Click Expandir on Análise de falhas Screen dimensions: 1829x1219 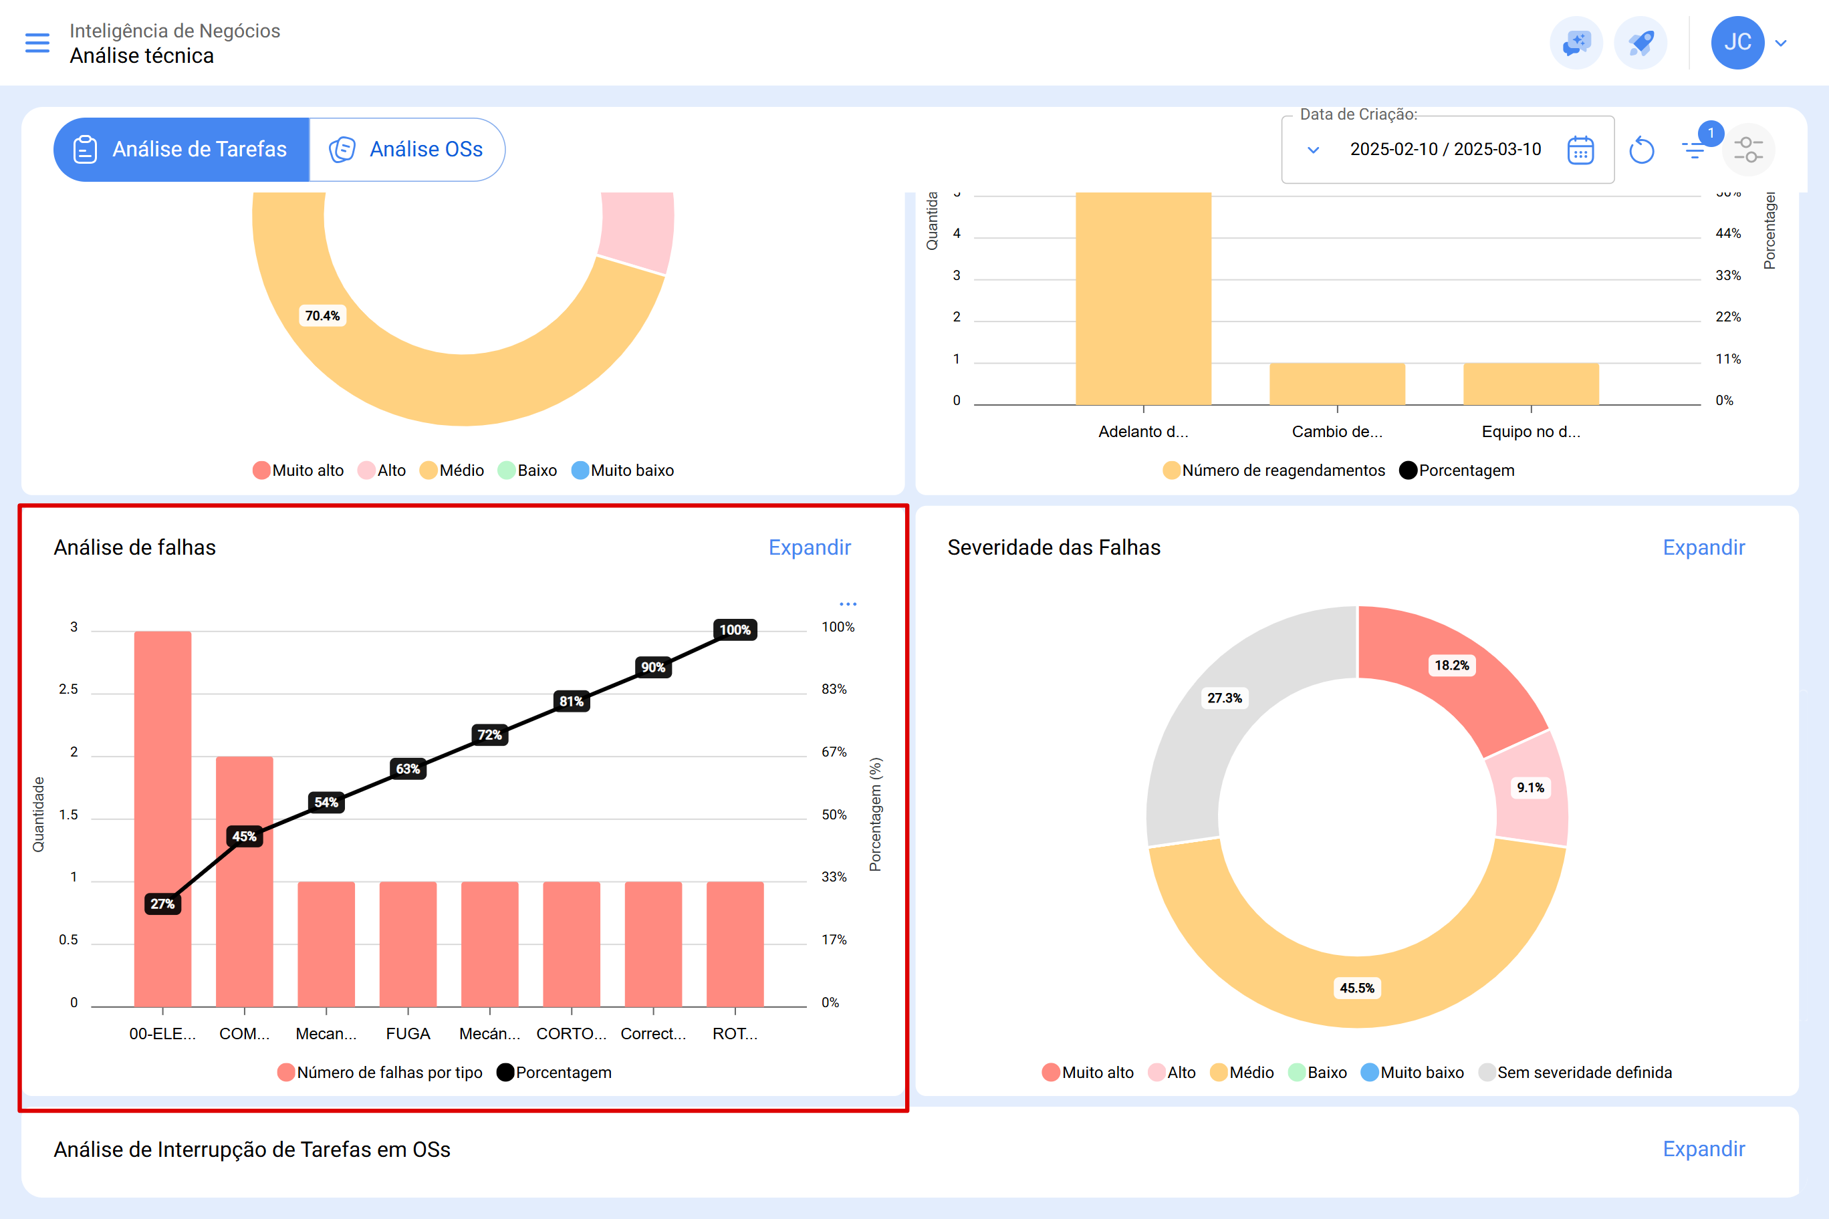click(809, 547)
